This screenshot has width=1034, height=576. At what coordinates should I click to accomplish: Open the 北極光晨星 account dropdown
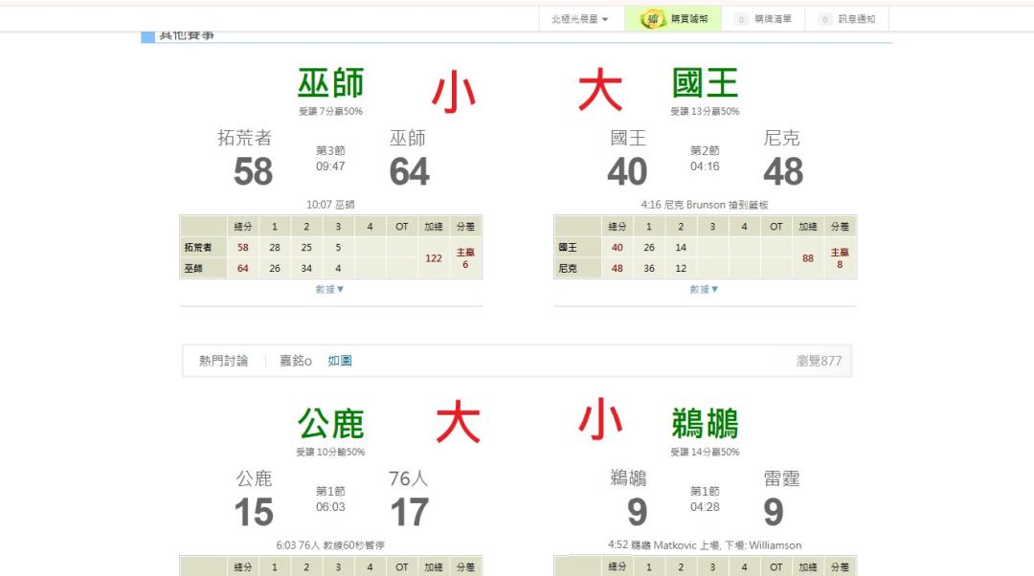tap(579, 19)
